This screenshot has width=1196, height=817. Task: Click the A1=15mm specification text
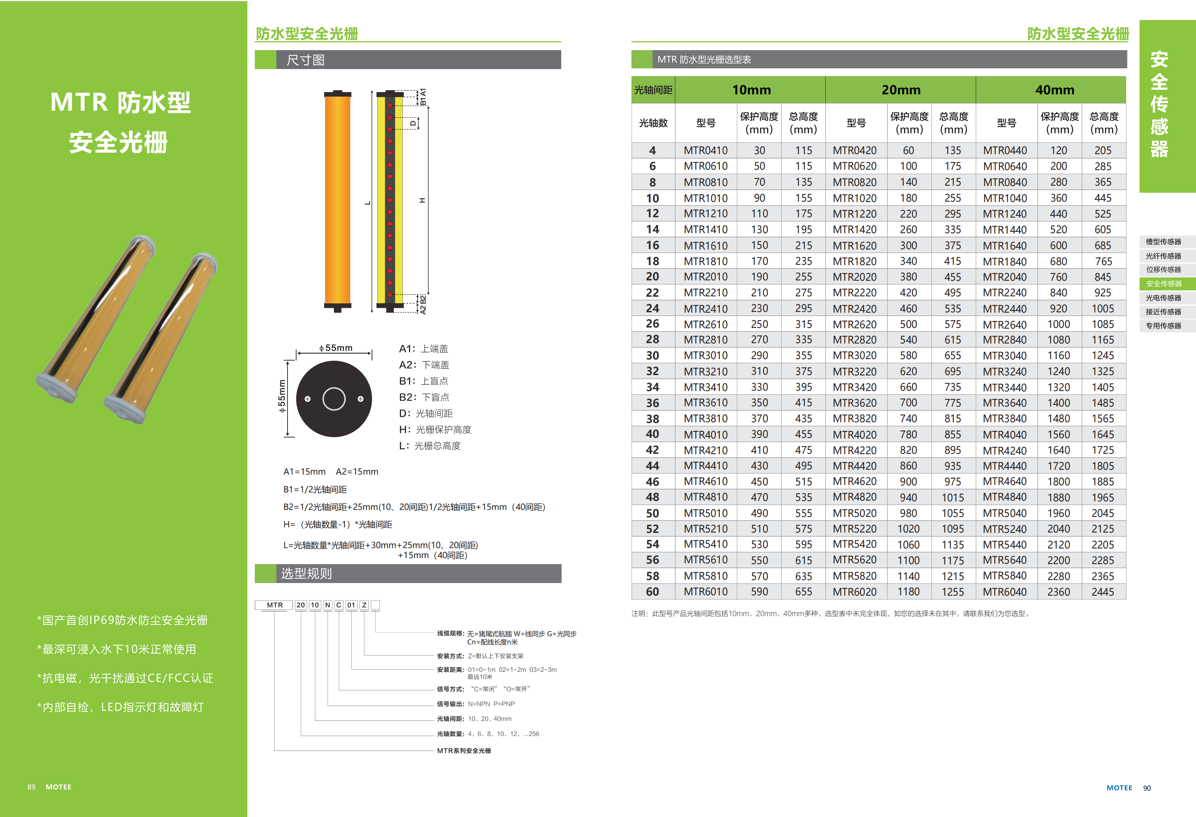tap(304, 471)
